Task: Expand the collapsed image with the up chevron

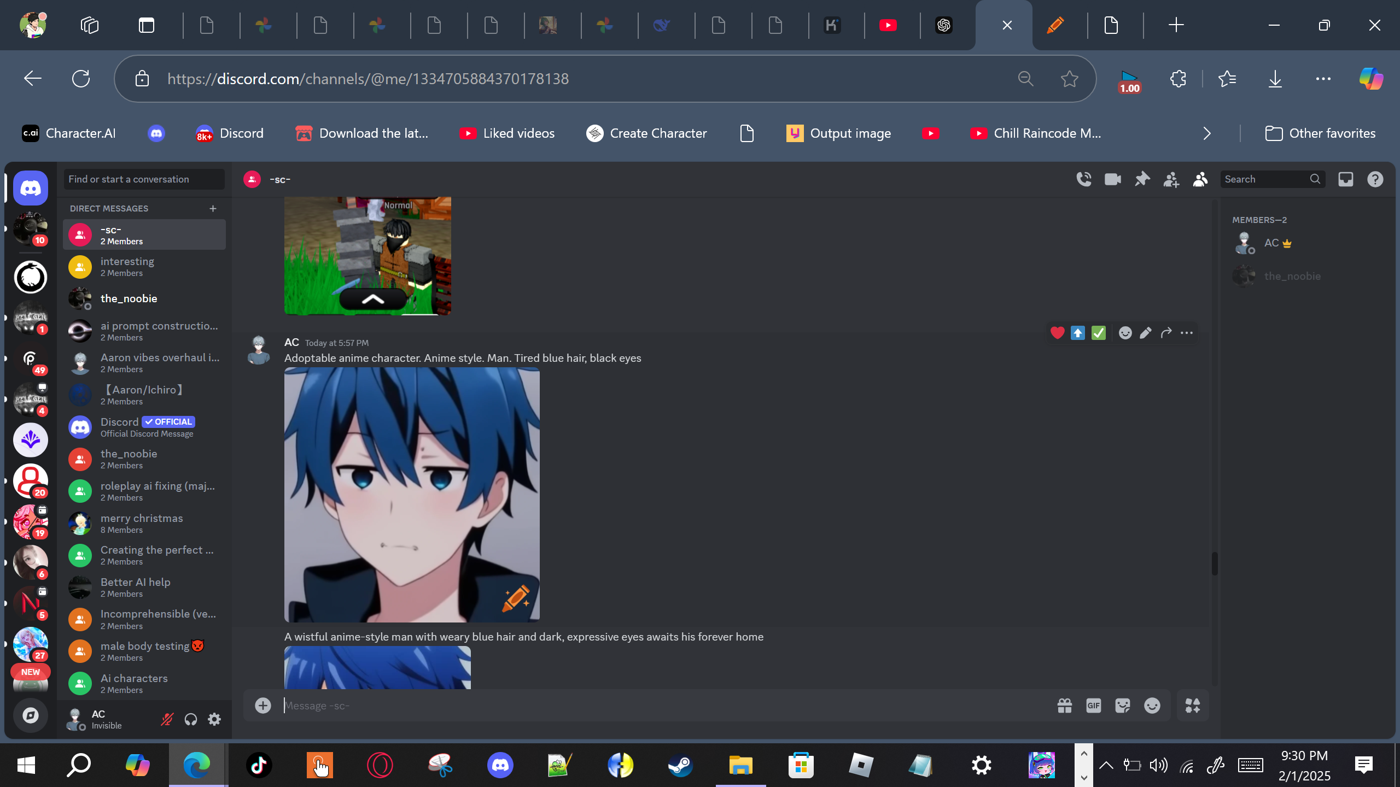Action: pyautogui.click(x=373, y=299)
